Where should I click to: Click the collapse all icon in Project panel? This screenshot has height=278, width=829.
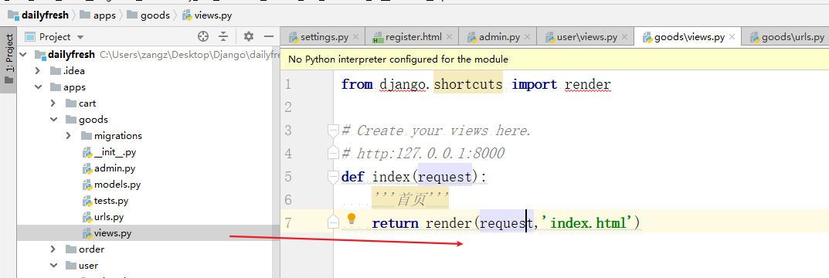pos(223,36)
